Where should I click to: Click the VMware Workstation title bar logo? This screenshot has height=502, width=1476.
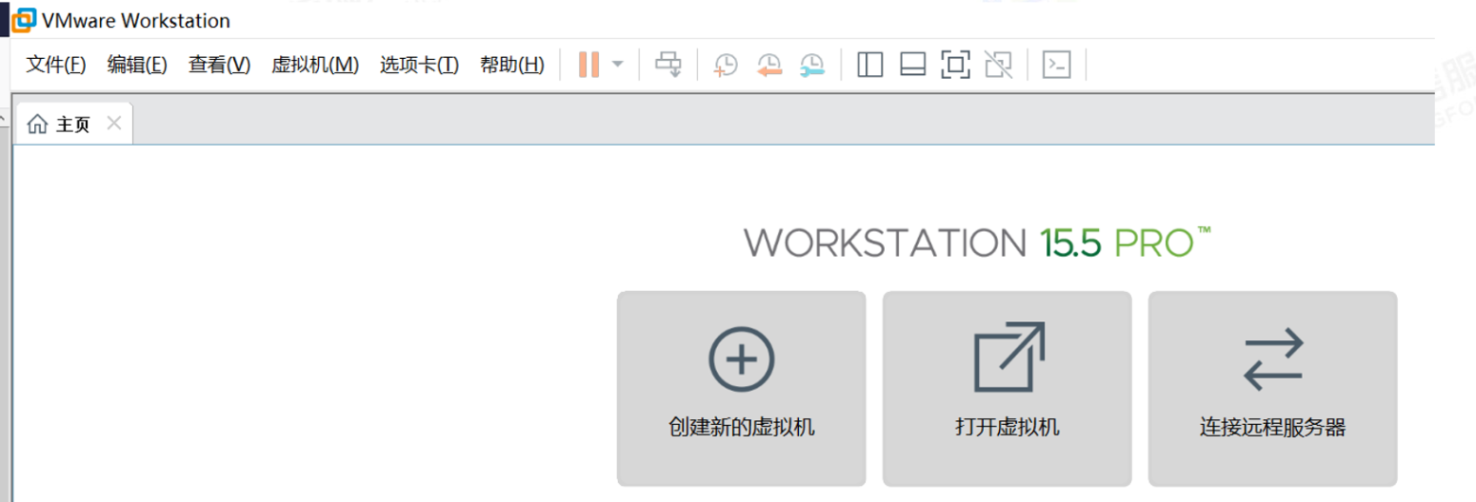pyautogui.click(x=22, y=19)
